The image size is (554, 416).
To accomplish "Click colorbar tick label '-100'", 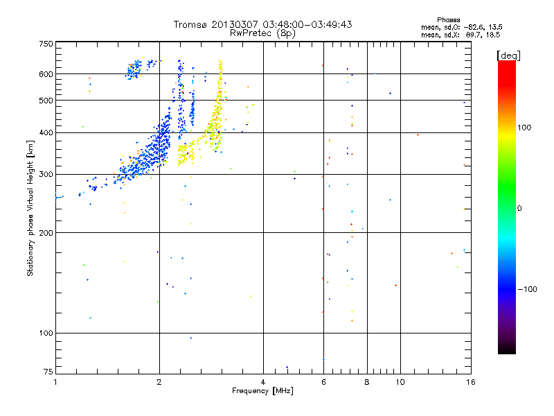I will point(527,289).
